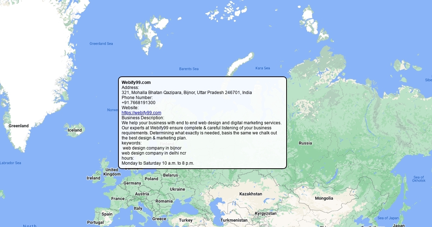The height and width of the screenshot is (227, 432).
Task: Open the https://webify99.com website link
Action: click(x=141, y=113)
